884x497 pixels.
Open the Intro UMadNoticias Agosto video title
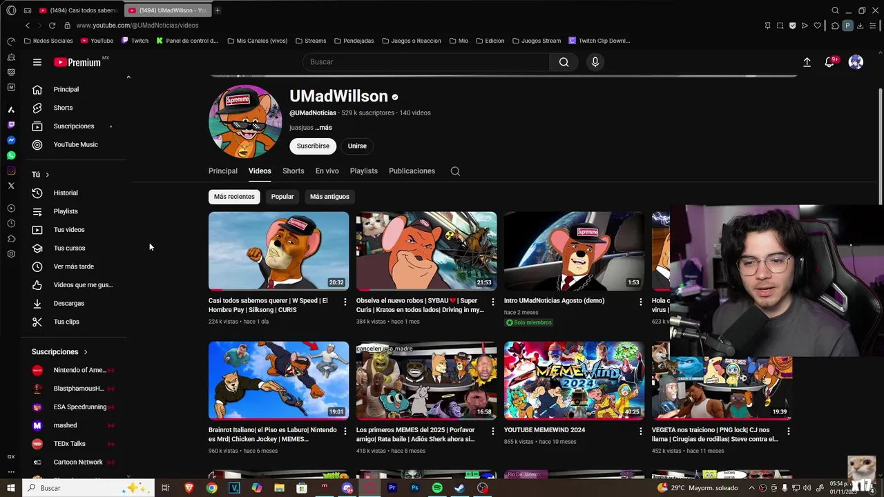tap(554, 301)
